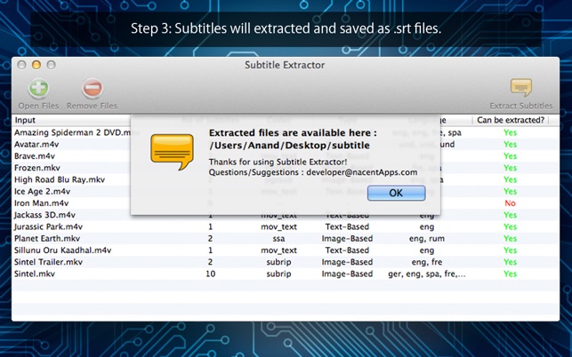
Task: Click 'ssa' codec of Planet Earth
Action: [278, 239]
